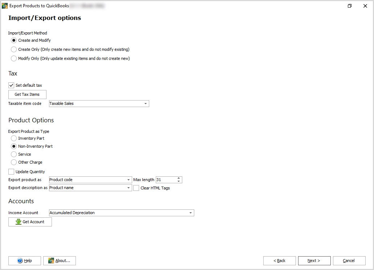This screenshot has height=270, width=374.
Task: Click the app icon in the title bar
Action: [4, 6]
